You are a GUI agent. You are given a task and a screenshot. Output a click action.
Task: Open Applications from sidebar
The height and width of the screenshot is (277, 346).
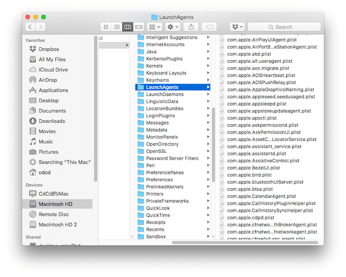click(x=58, y=90)
